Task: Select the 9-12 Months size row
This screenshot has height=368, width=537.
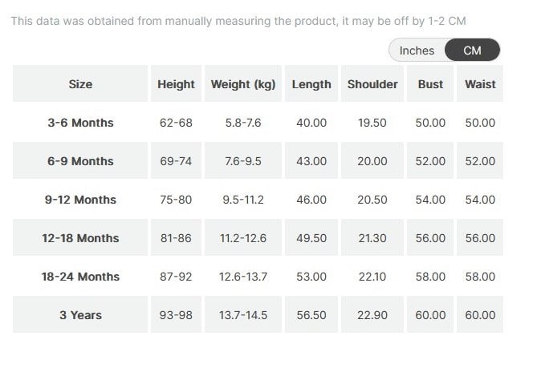Action: tap(80, 200)
